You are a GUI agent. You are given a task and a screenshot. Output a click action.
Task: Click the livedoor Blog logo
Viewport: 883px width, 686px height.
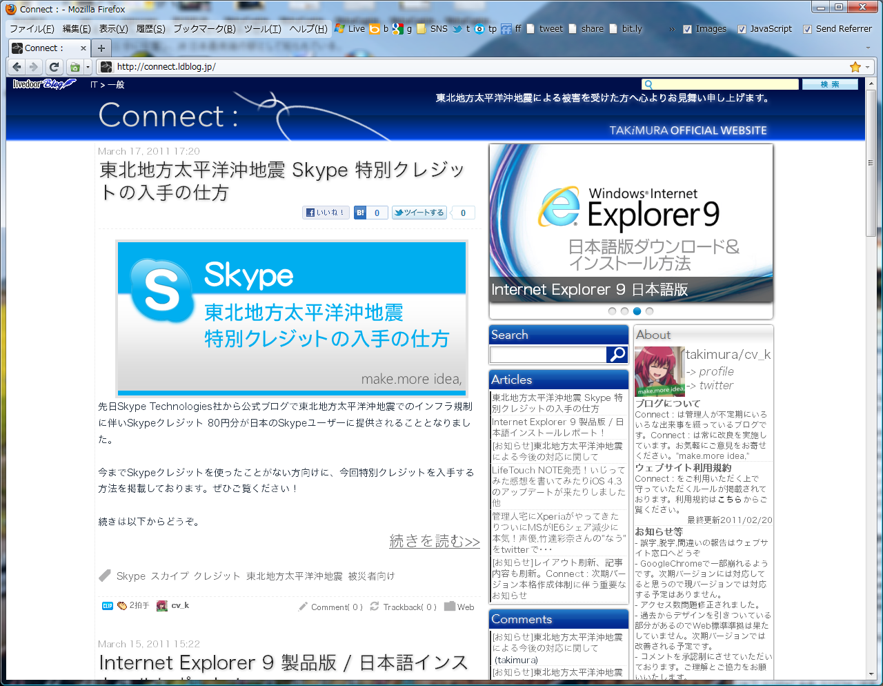click(44, 84)
